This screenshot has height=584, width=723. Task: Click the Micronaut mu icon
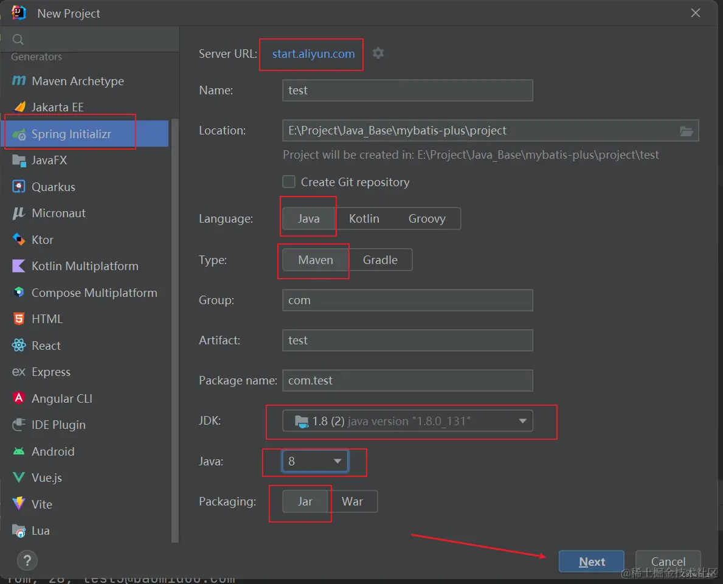[x=19, y=213]
